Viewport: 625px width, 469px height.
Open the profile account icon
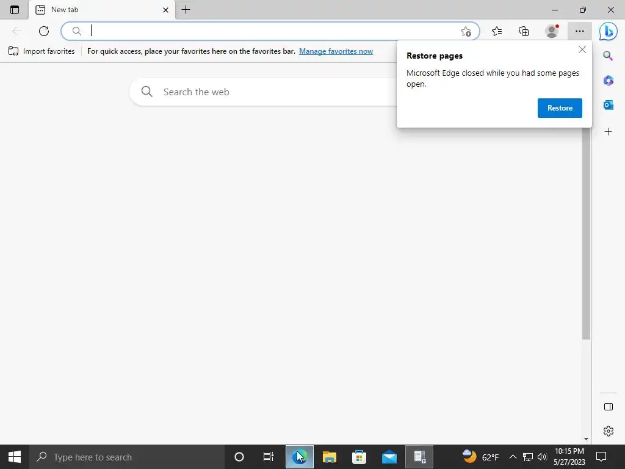(552, 31)
